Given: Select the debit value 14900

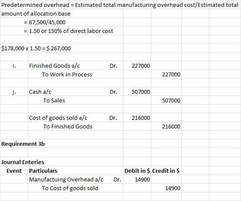Looking at the screenshot, I should [x=142, y=179].
